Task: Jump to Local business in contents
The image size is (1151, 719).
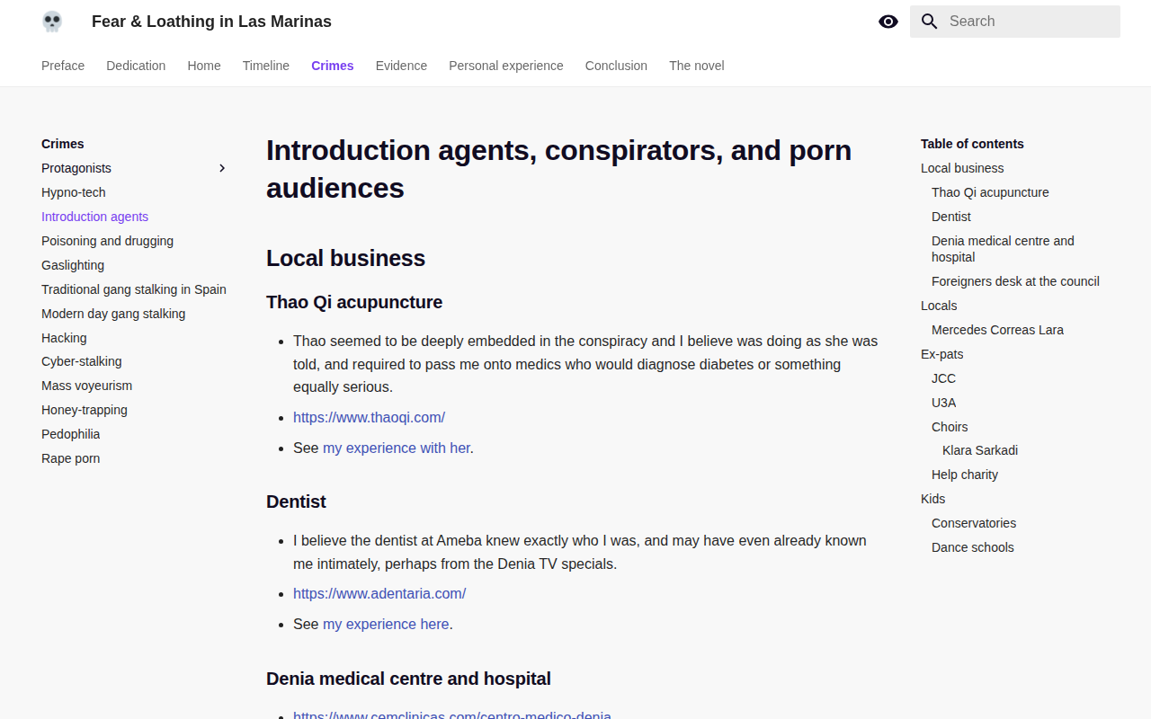Action: click(962, 168)
